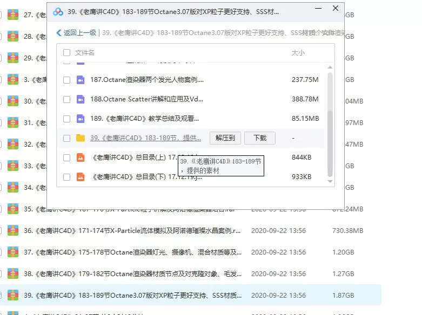Sort by the 大小 column header
422x315 pixels.
pyautogui.click(x=298, y=53)
